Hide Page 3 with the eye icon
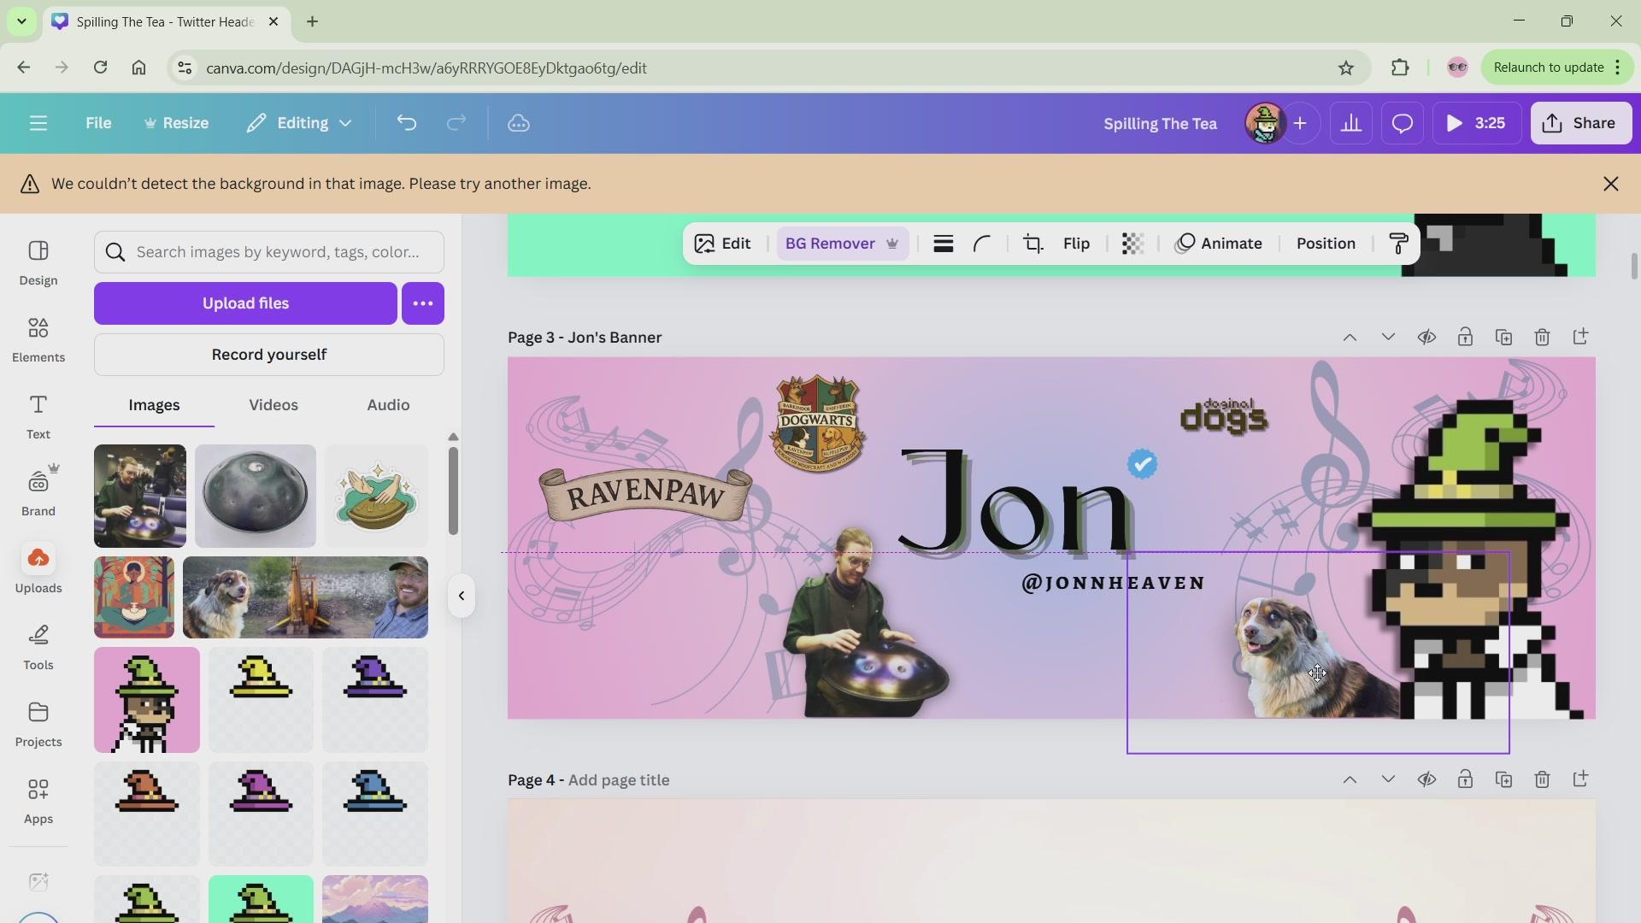Screen dimensions: 1641x923 1426,338
